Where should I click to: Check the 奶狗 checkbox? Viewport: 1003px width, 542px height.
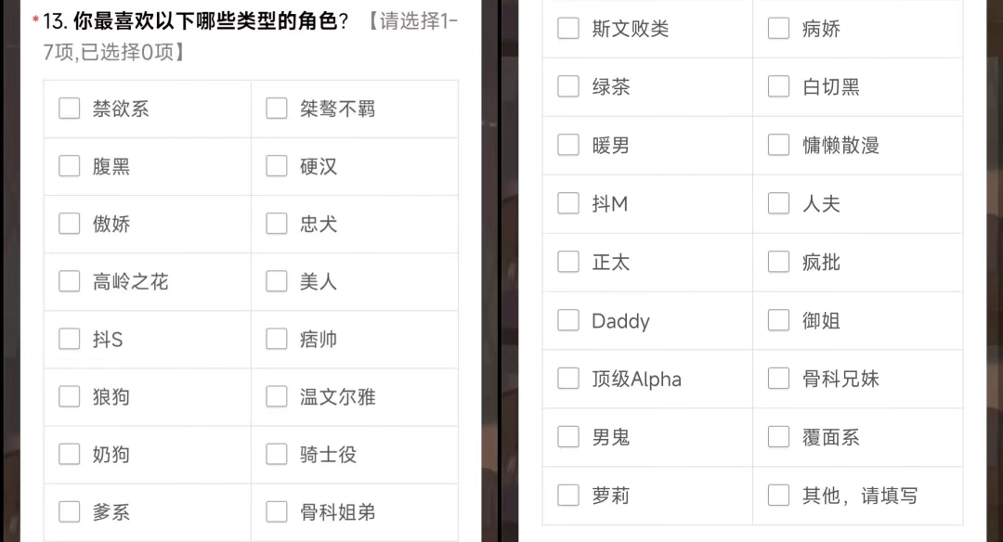point(70,454)
